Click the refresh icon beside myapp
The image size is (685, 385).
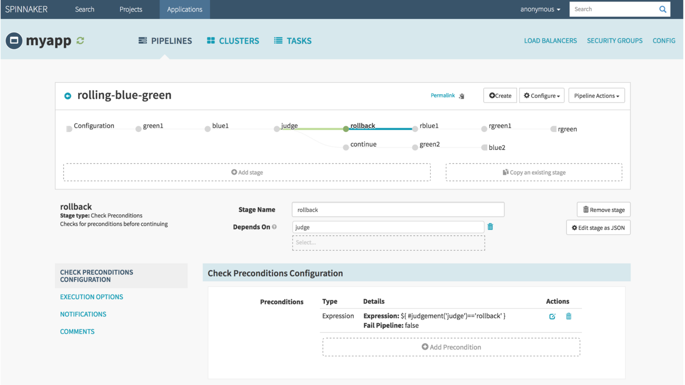coord(80,41)
